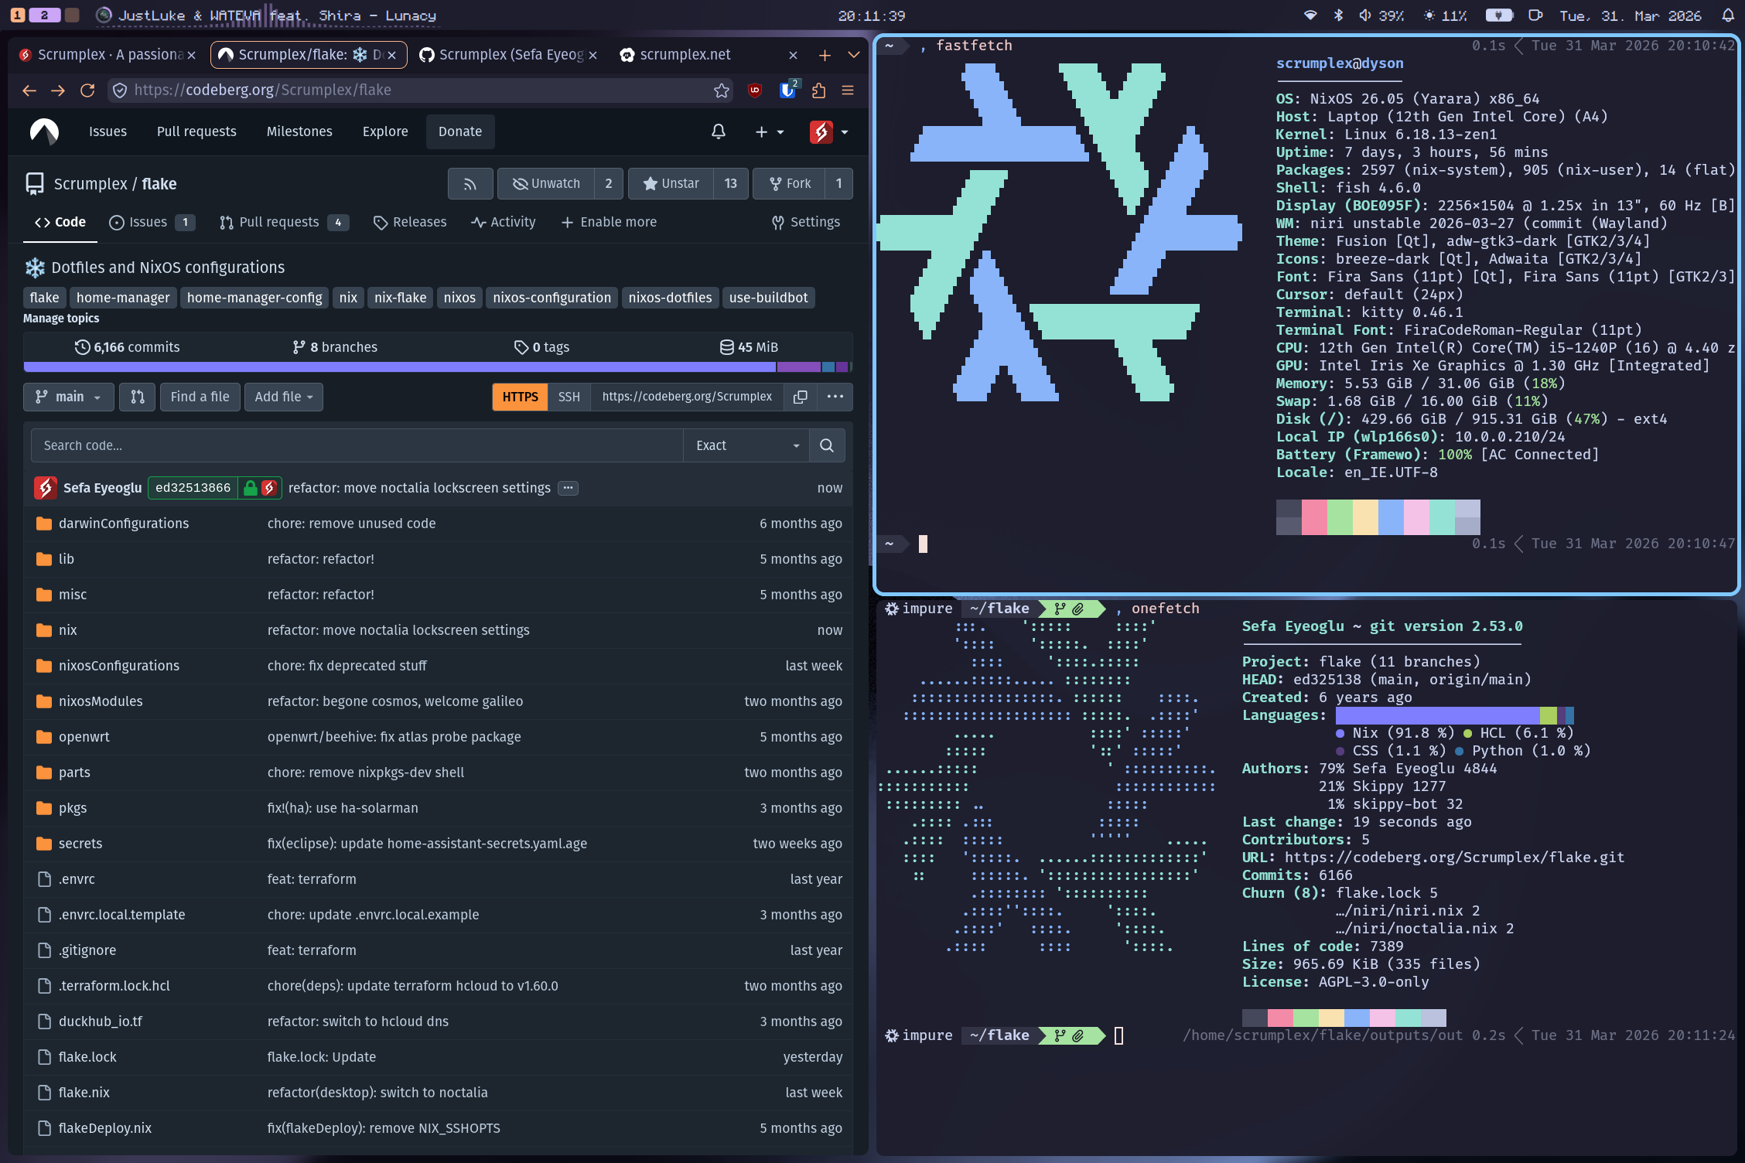Select the scrumplex.net browser tab

tap(685, 55)
